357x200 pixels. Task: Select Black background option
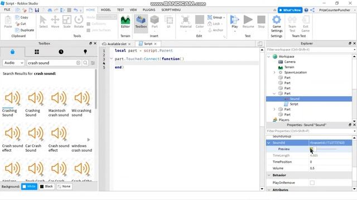pos(47,187)
